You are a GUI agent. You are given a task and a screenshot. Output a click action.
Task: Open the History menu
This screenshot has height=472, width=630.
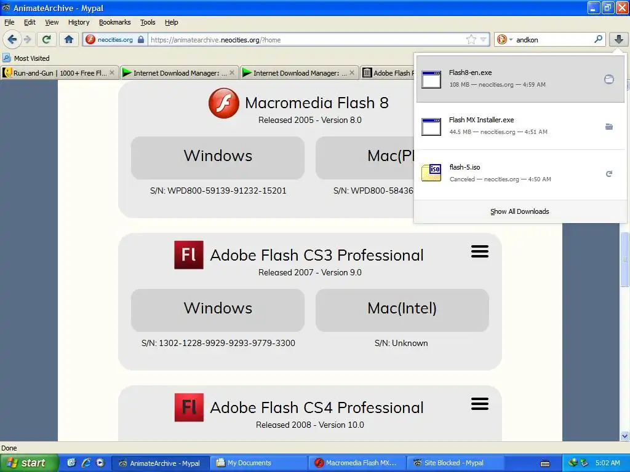pyautogui.click(x=78, y=23)
